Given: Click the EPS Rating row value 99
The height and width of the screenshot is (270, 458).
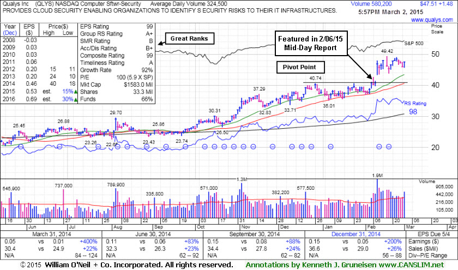Looking at the screenshot, I should coord(149,27).
